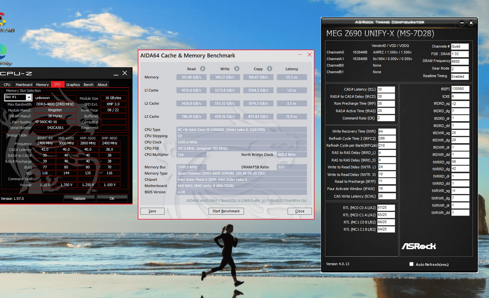The width and height of the screenshot is (489, 298).
Task: Click the Row Precharge Time (tRP) field
Action: 386,103
